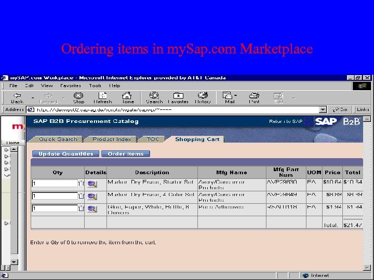
Task: Click the page scrollbar up arrow
Action: pyautogui.click(x=367, y=119)
